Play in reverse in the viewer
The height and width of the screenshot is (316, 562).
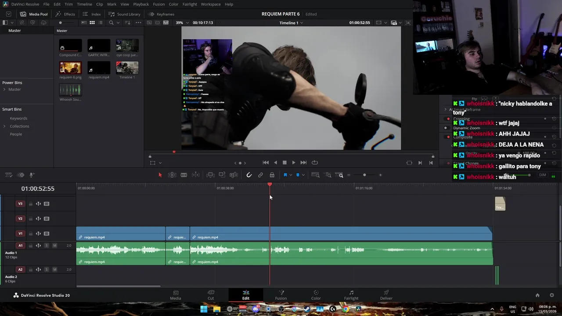pos(275,162)
